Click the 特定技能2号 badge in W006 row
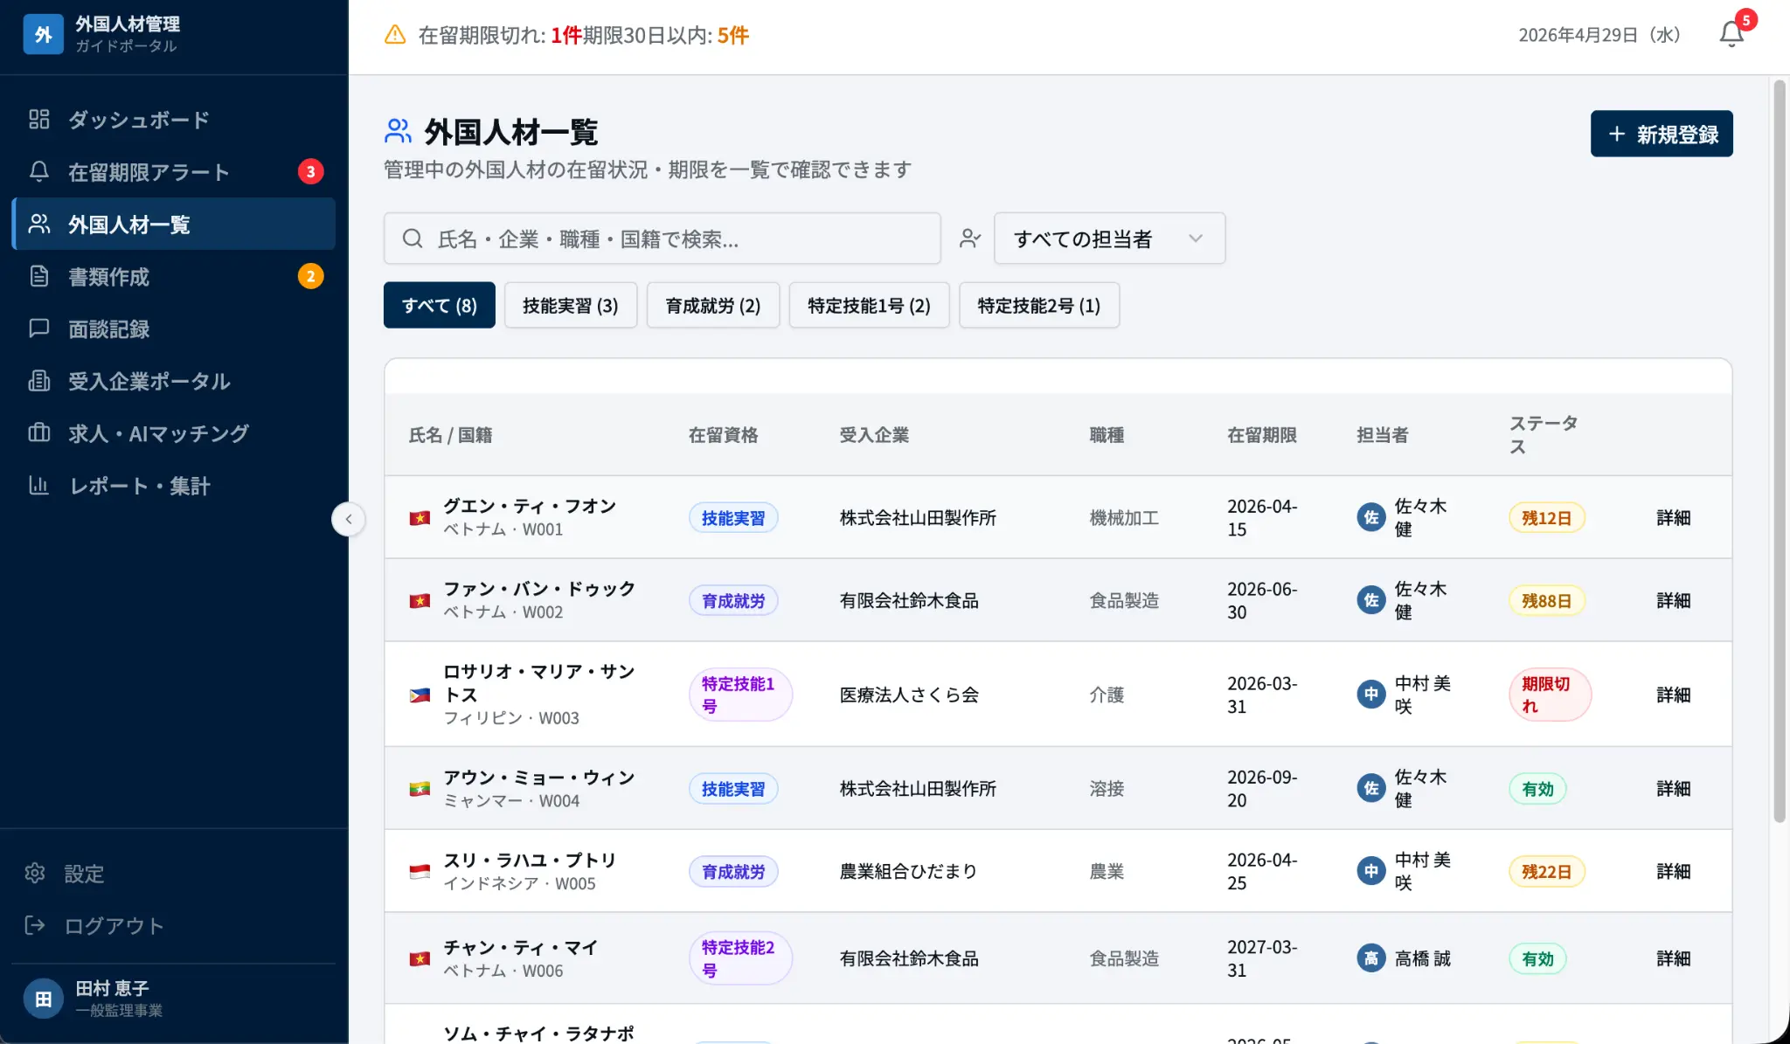1790x1044 pixels. click(740, 959)
